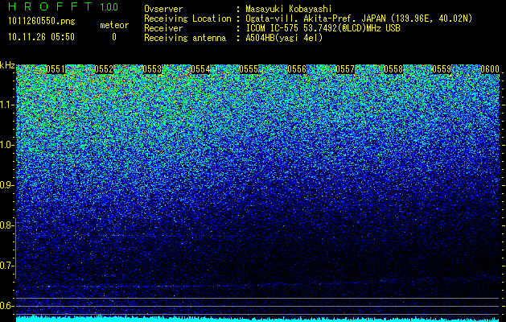This screenshot has height=322, width=506.
Task: Click the timestamp 10.11.26 05:50
Action: 41,37
